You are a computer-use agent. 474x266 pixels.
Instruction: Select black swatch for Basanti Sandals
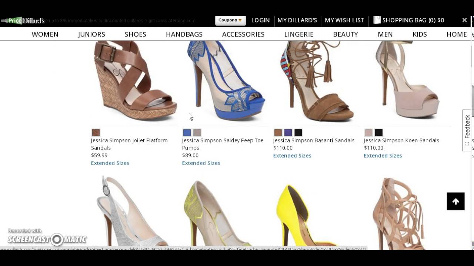tap(298, 133)
